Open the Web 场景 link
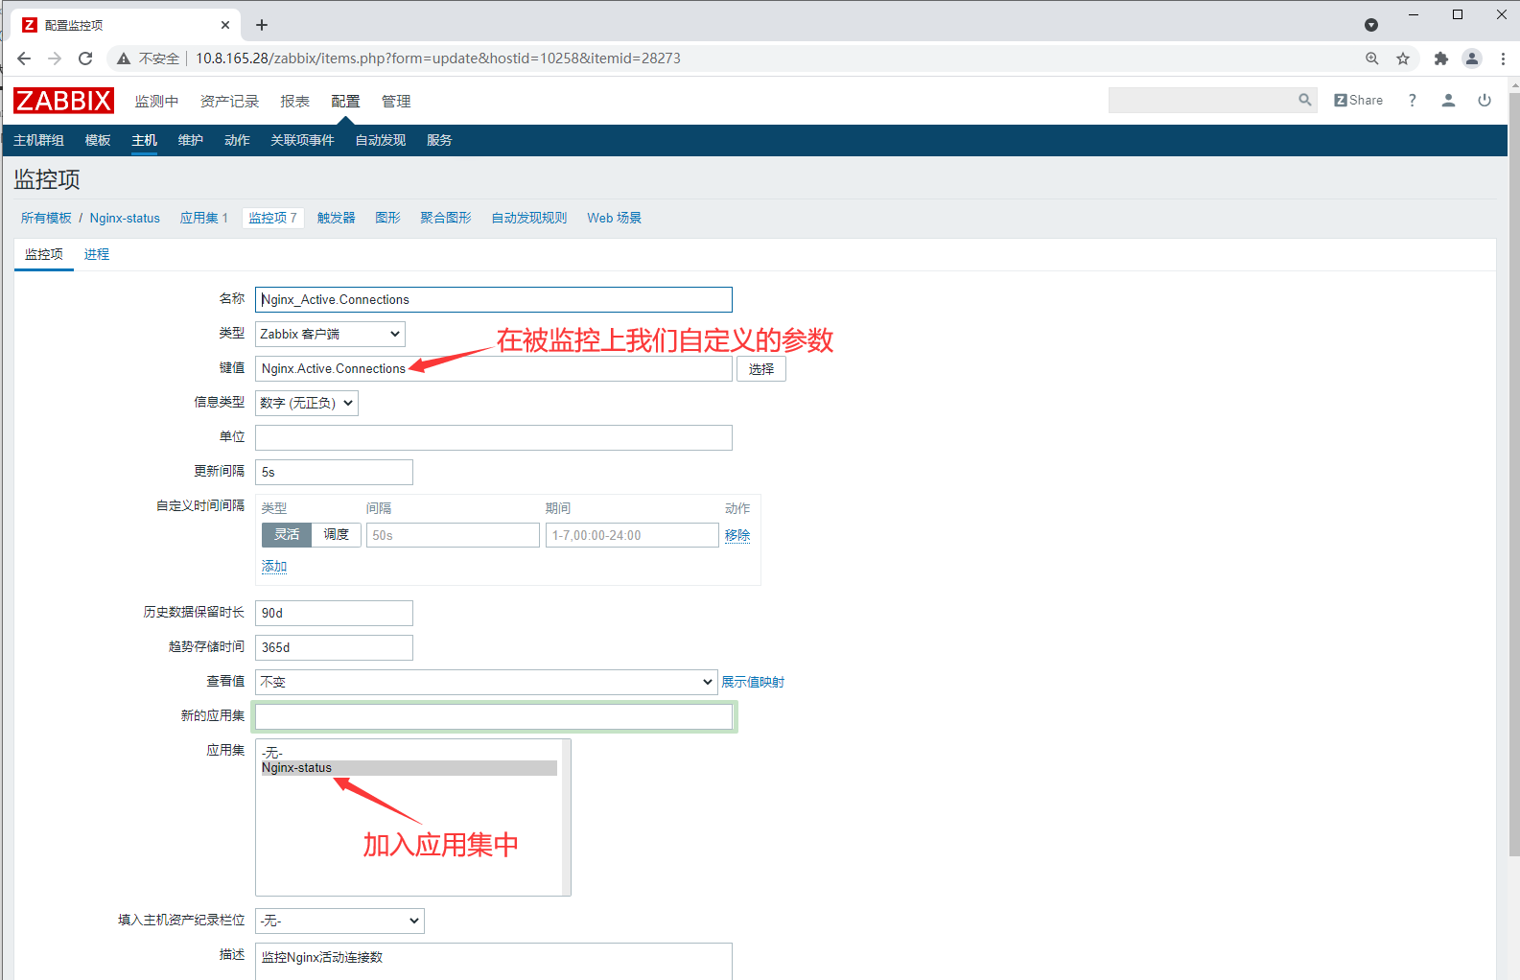The width and height of the screenshot is (1520, 980). click(615, 218)
